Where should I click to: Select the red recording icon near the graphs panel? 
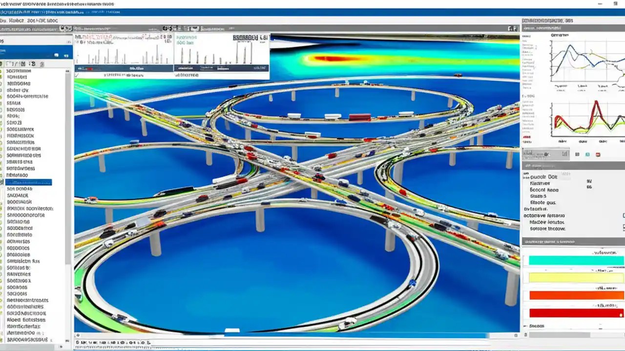tap(598, 154)
